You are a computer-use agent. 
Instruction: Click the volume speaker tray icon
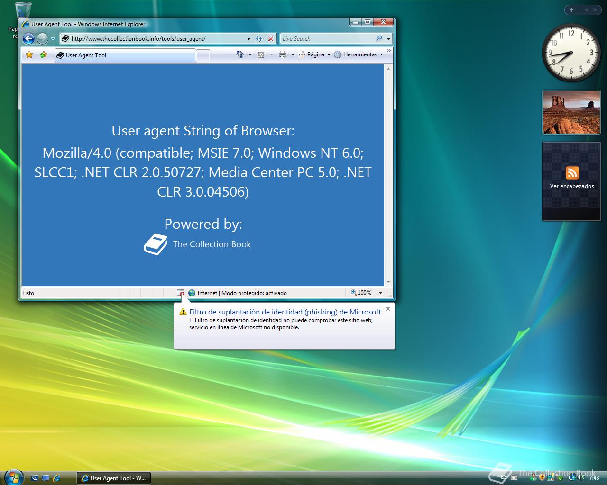[580, 477]
